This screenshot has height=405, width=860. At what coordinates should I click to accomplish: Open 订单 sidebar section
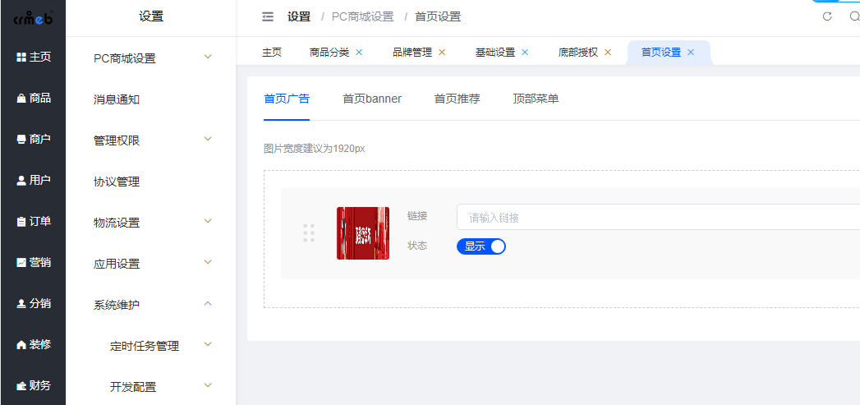[x=33, y=221]
